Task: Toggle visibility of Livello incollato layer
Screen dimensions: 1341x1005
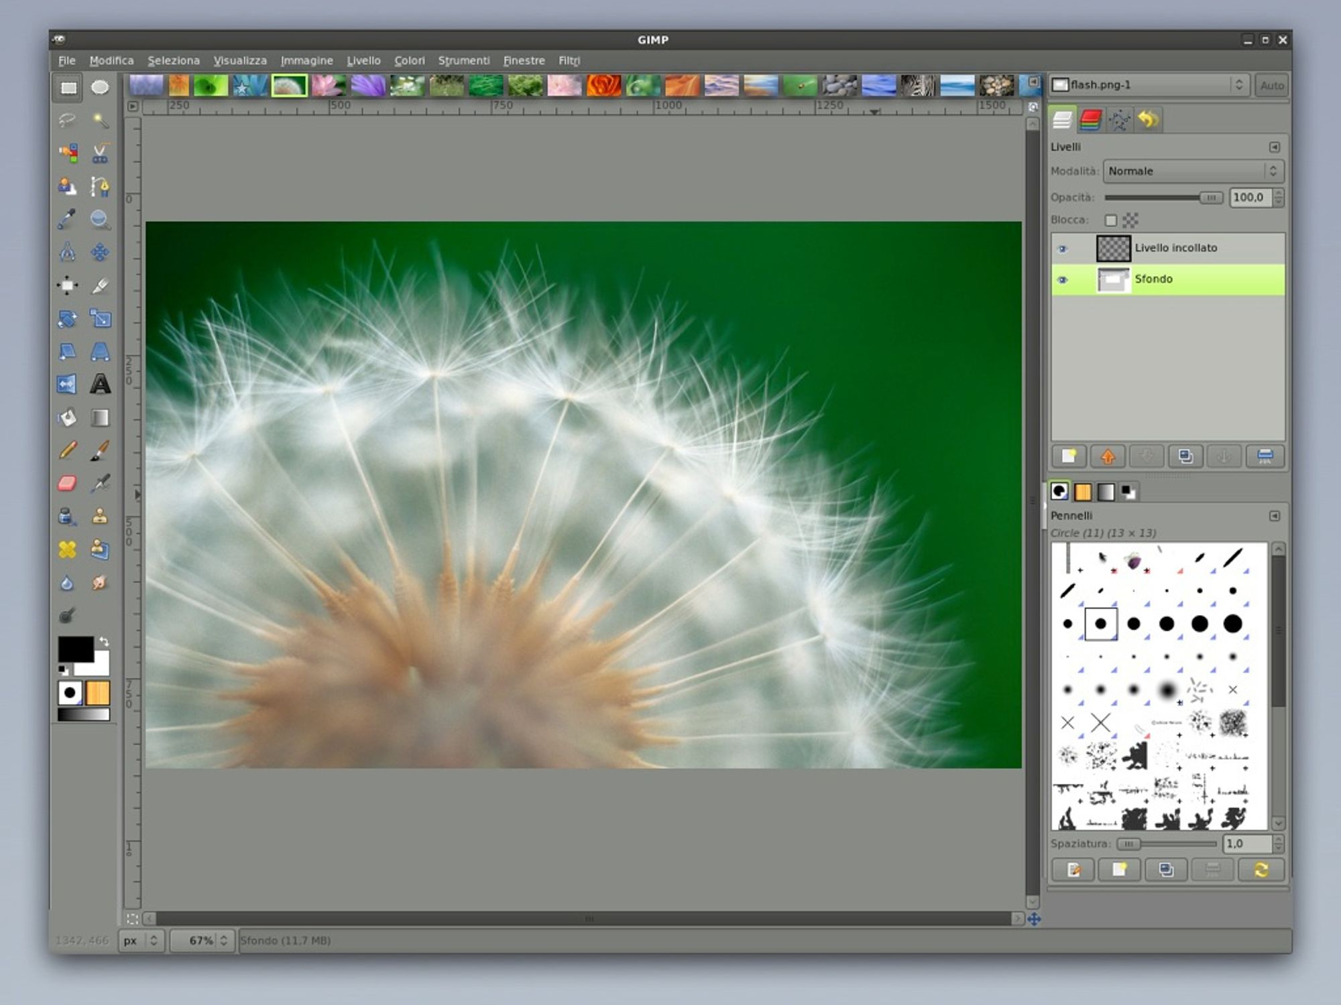Action: [1062, 247]
